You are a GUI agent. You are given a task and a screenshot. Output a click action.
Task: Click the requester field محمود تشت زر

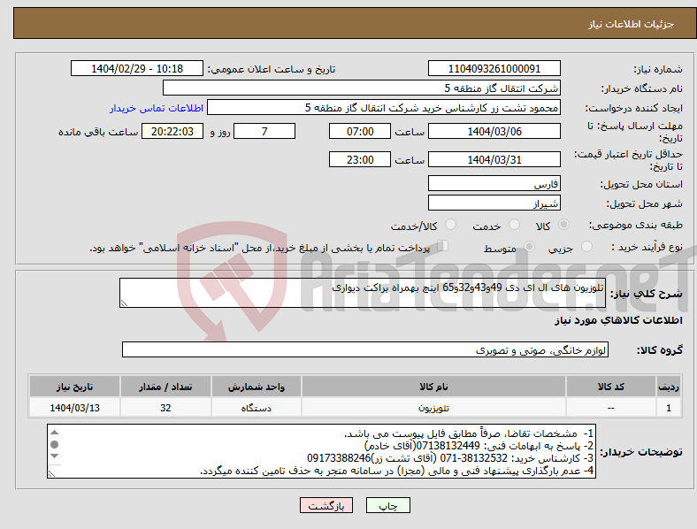point(384,108)
